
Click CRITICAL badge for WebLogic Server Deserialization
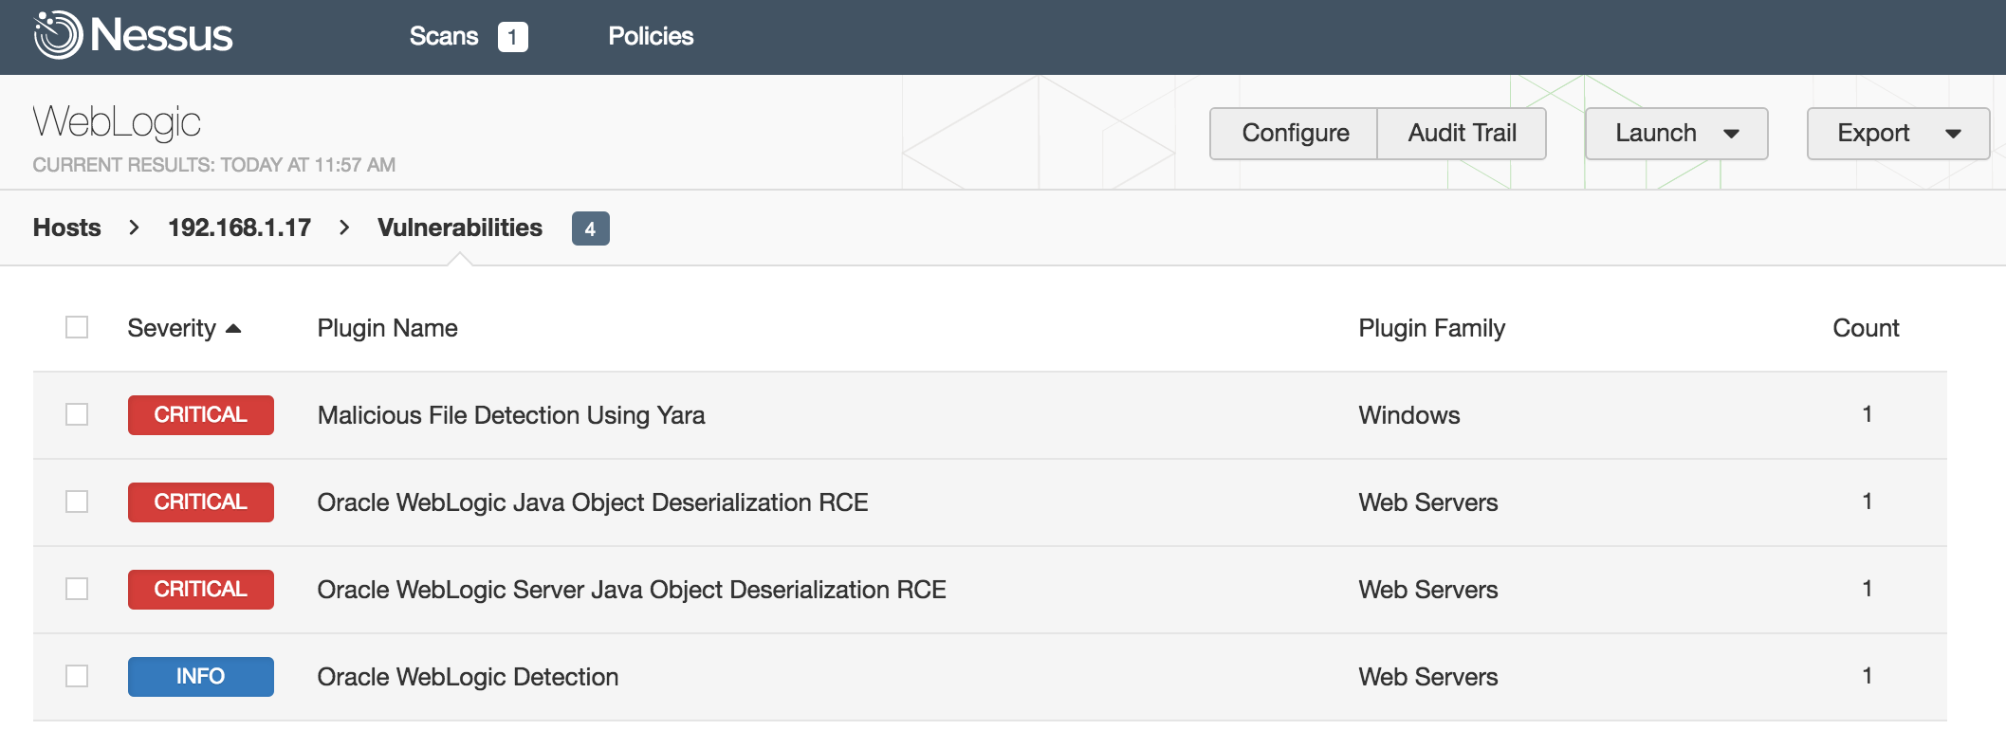pyautogui.click(x=201, y=590)
